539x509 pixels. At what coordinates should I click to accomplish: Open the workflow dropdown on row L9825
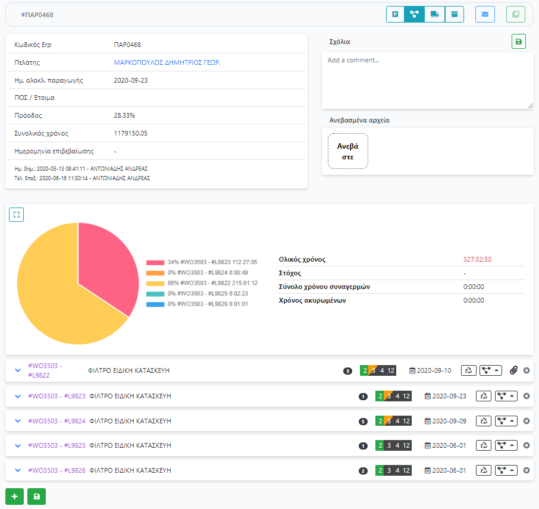[506, 445]
